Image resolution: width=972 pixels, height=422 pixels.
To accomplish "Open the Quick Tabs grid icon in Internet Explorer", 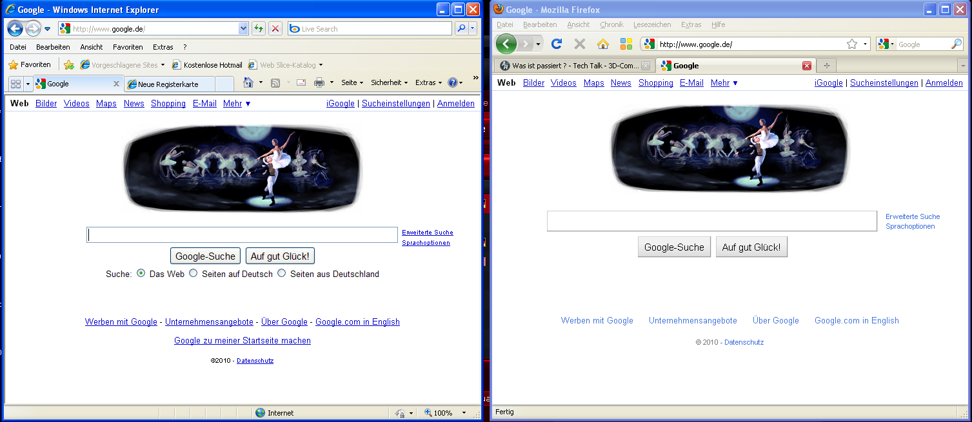I will [16, 84].
